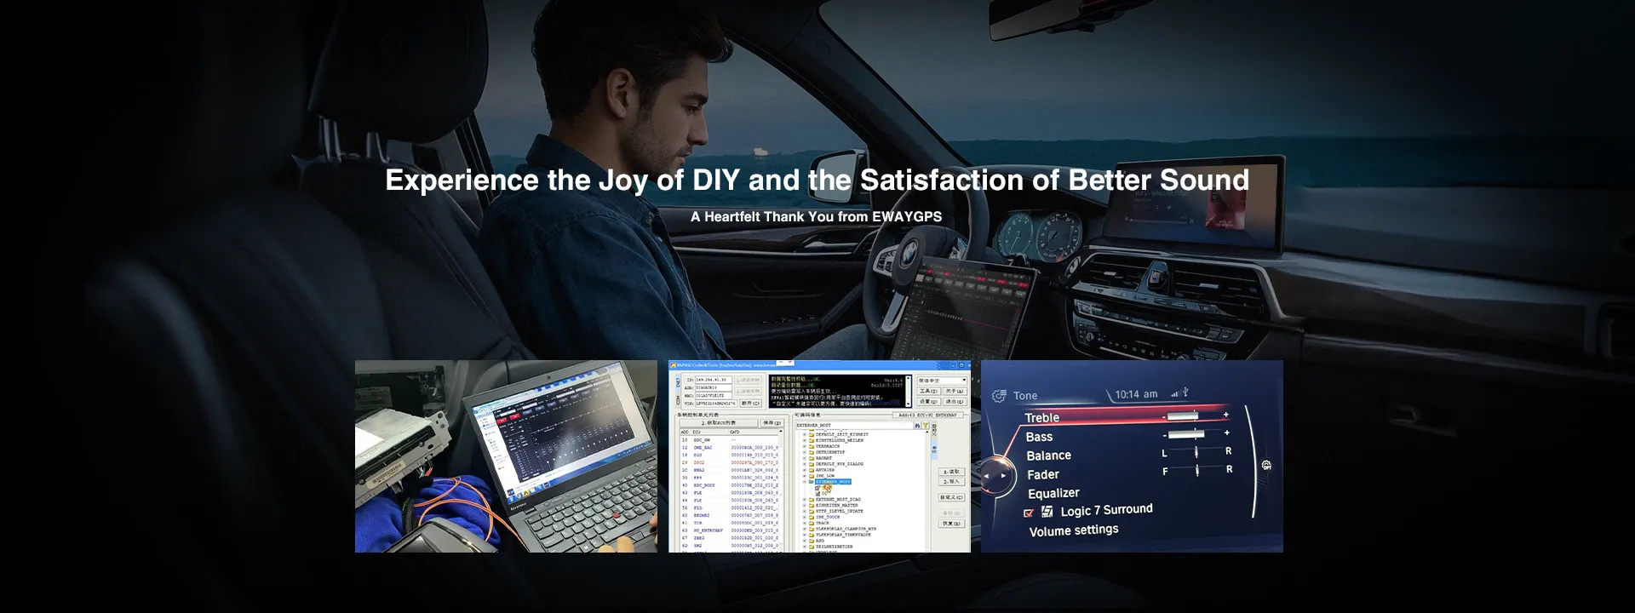This screenshot has height=613, width=1635.
Task: Click the get ECU list button
Action: (x=717, y=422)
